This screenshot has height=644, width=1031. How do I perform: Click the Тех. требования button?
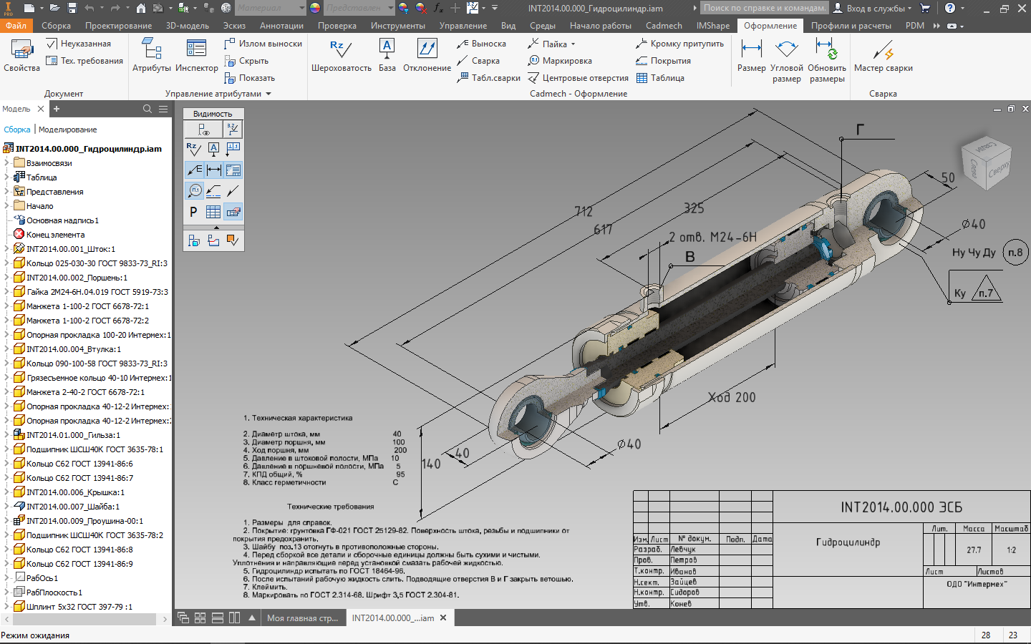(x=84, y=61)
